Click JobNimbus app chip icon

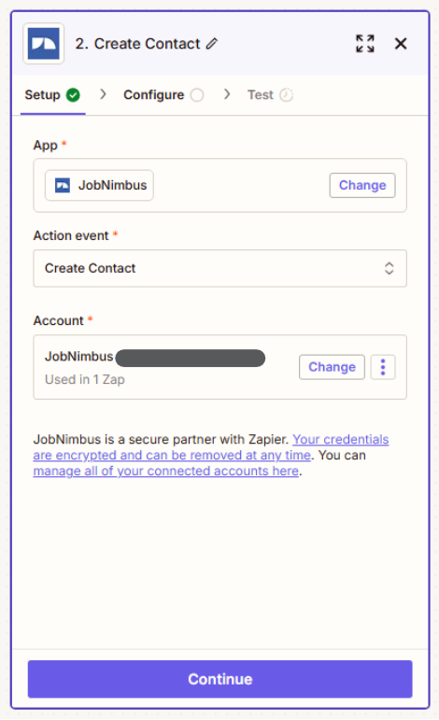[x=63, y=186]
